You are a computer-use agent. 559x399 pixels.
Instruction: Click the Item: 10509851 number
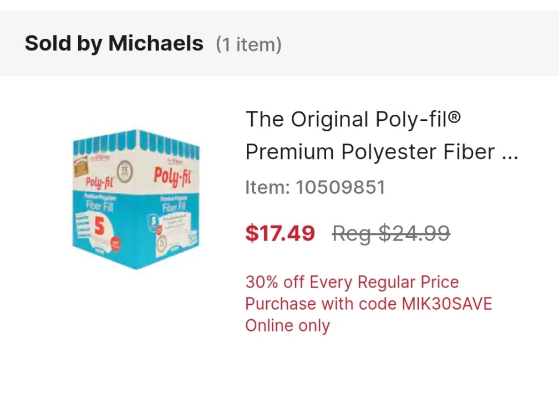314,187
